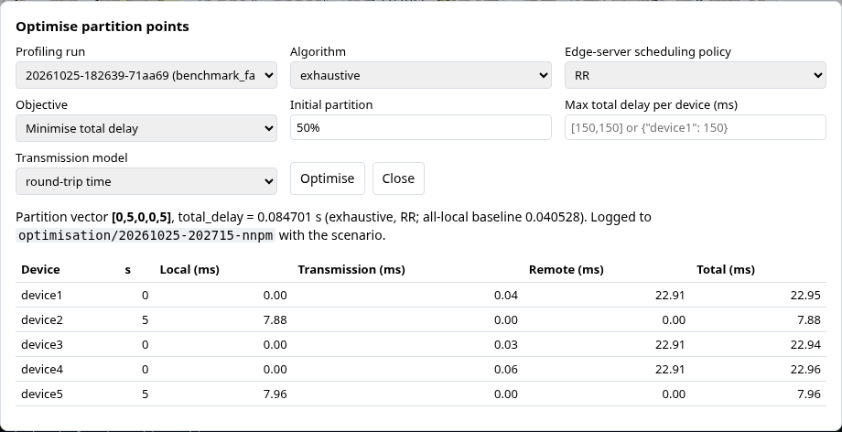Screen dimensions: 842x432
Task: Click the 7.96 local value for device5
Action: coord(275,394)
